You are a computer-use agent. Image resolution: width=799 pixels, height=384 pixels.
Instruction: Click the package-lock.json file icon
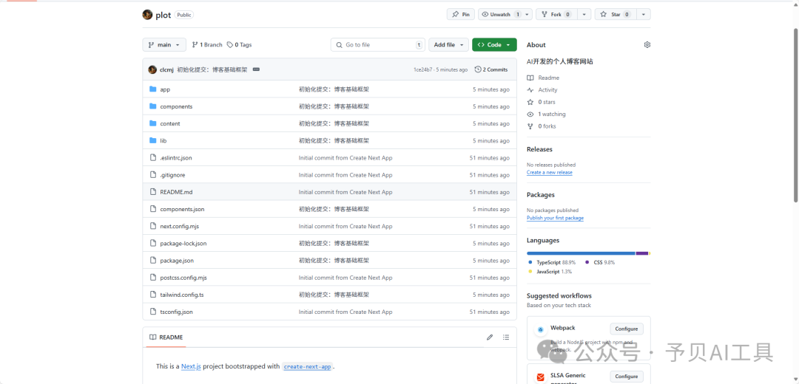pos(153,243)
